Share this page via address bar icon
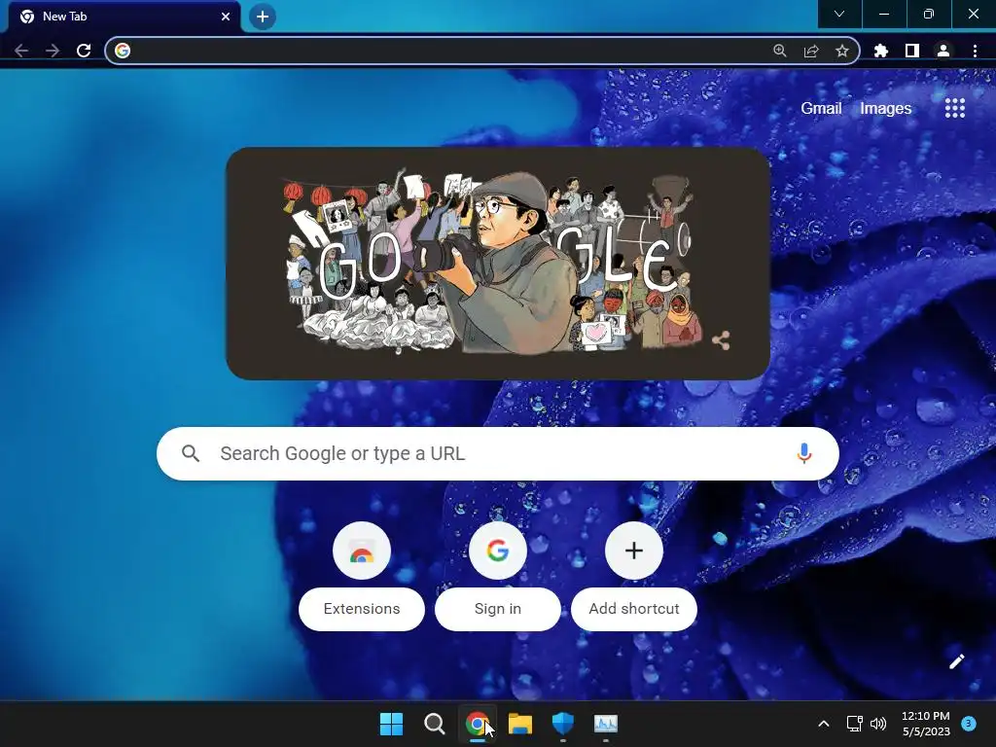 (811, 51)
